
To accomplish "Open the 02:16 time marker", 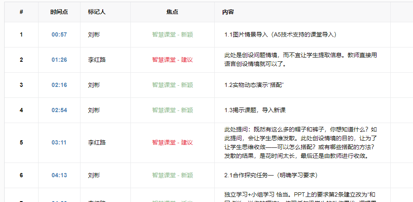I will [x=59, y=85].
